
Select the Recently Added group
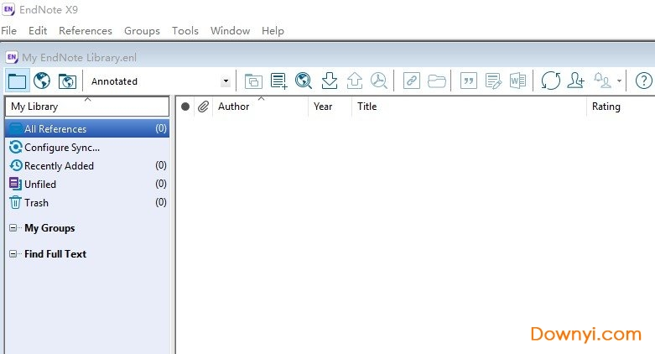coord(87,165)
